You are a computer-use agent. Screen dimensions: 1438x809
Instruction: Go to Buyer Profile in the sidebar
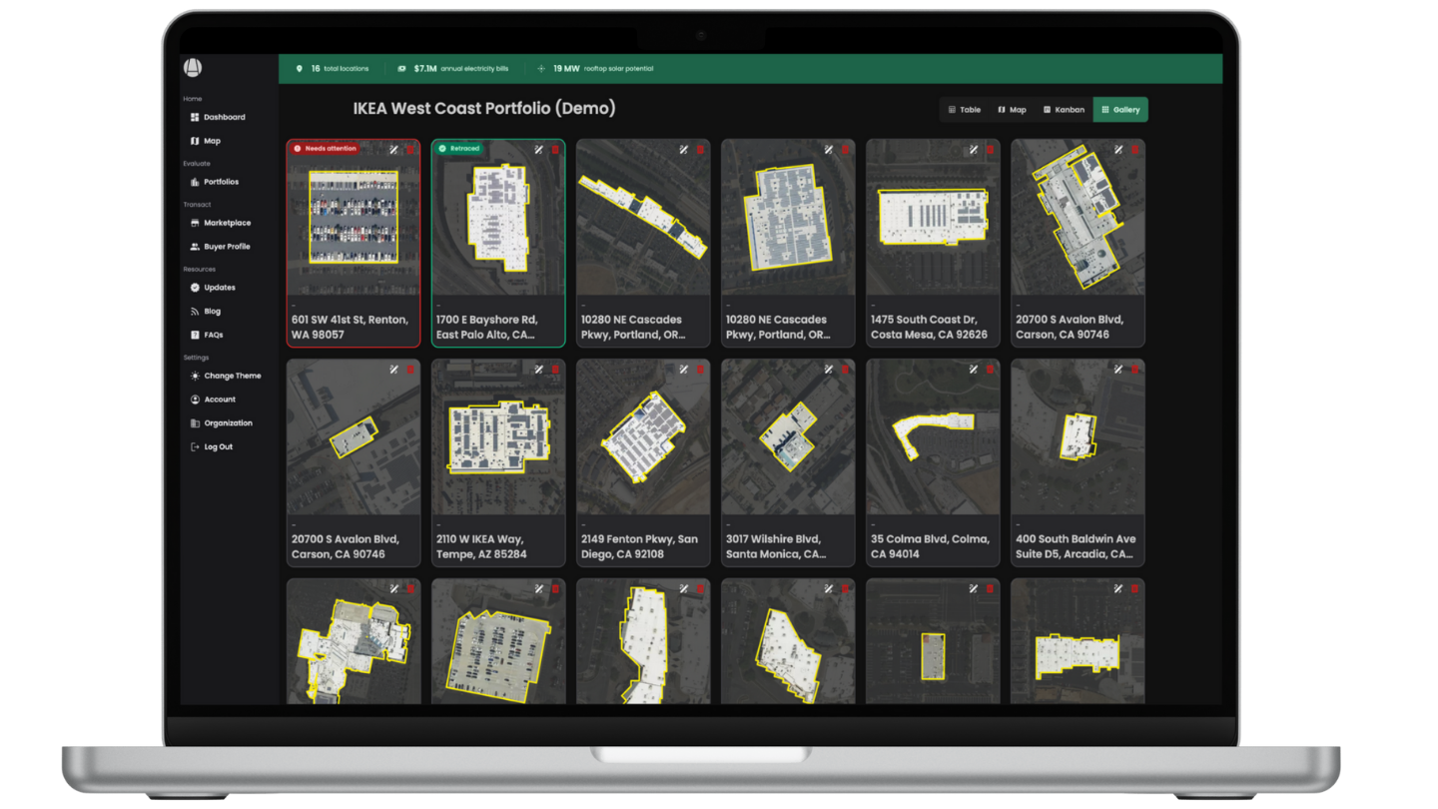pyautogui.click(x=227, y=247)
